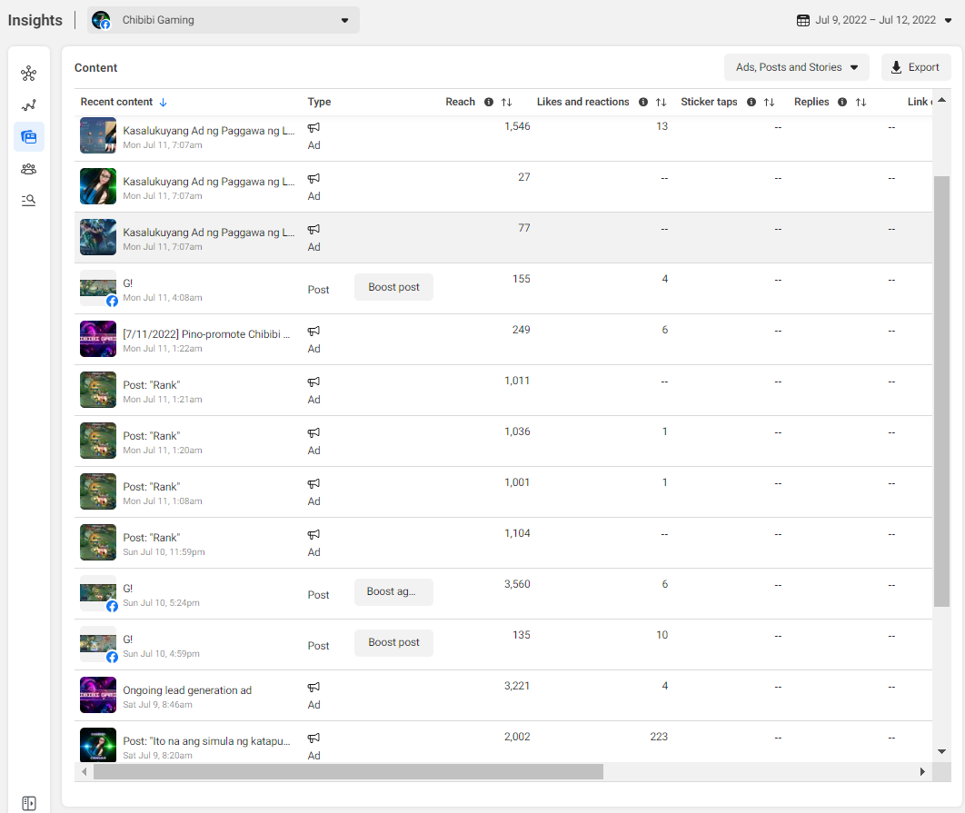Image resolution: width=965 pixels, height=813 pixels.
Task: Click the Type column header
Action: click(319, 102)
